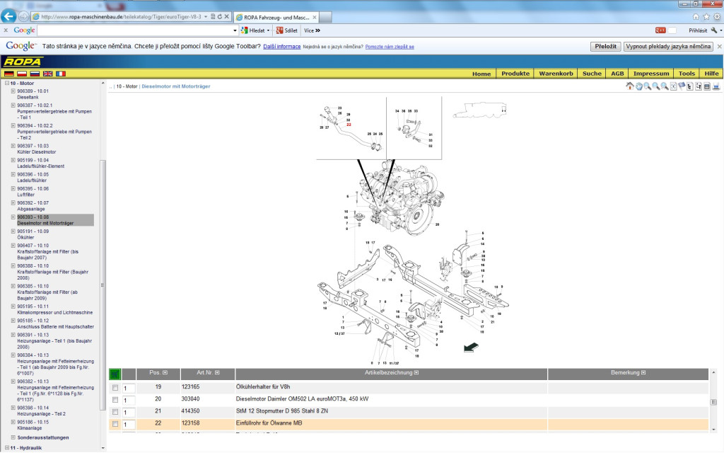724x453 pixels.
Task: Click the home icon in the diagram toolbar
Action: 630,86
